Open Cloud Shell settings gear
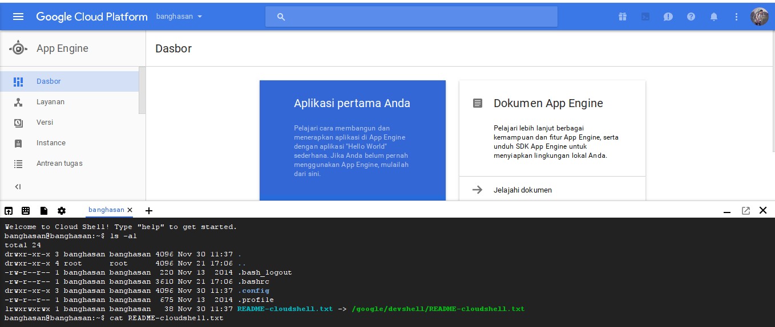Viewport: 775px width, 327px height. (x=62, y=211)
